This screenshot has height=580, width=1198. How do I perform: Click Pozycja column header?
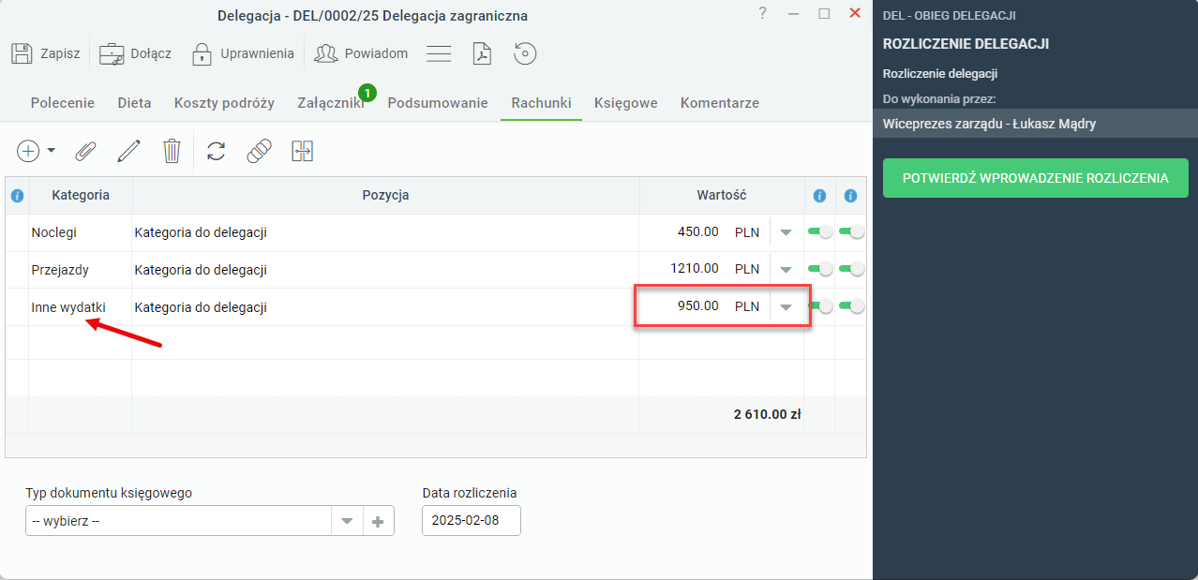click(x=385, y=196)
